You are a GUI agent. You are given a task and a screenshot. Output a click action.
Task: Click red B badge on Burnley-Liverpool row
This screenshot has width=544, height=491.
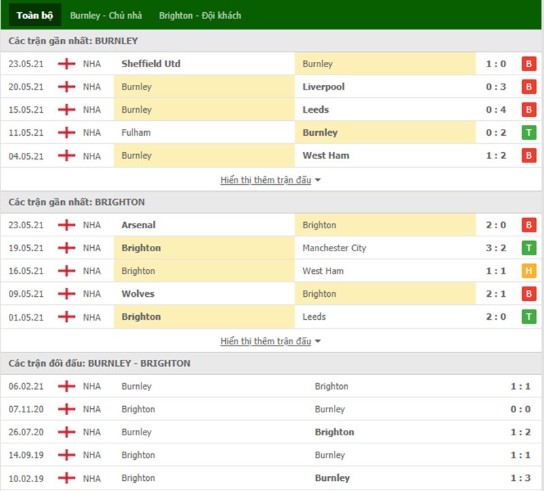528,87
